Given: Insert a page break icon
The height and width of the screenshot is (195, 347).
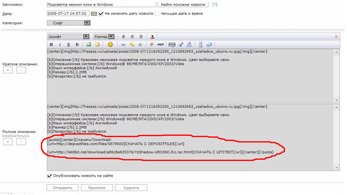Looking at the screenshot, I should pyautogui.click(x=200, y=45).
